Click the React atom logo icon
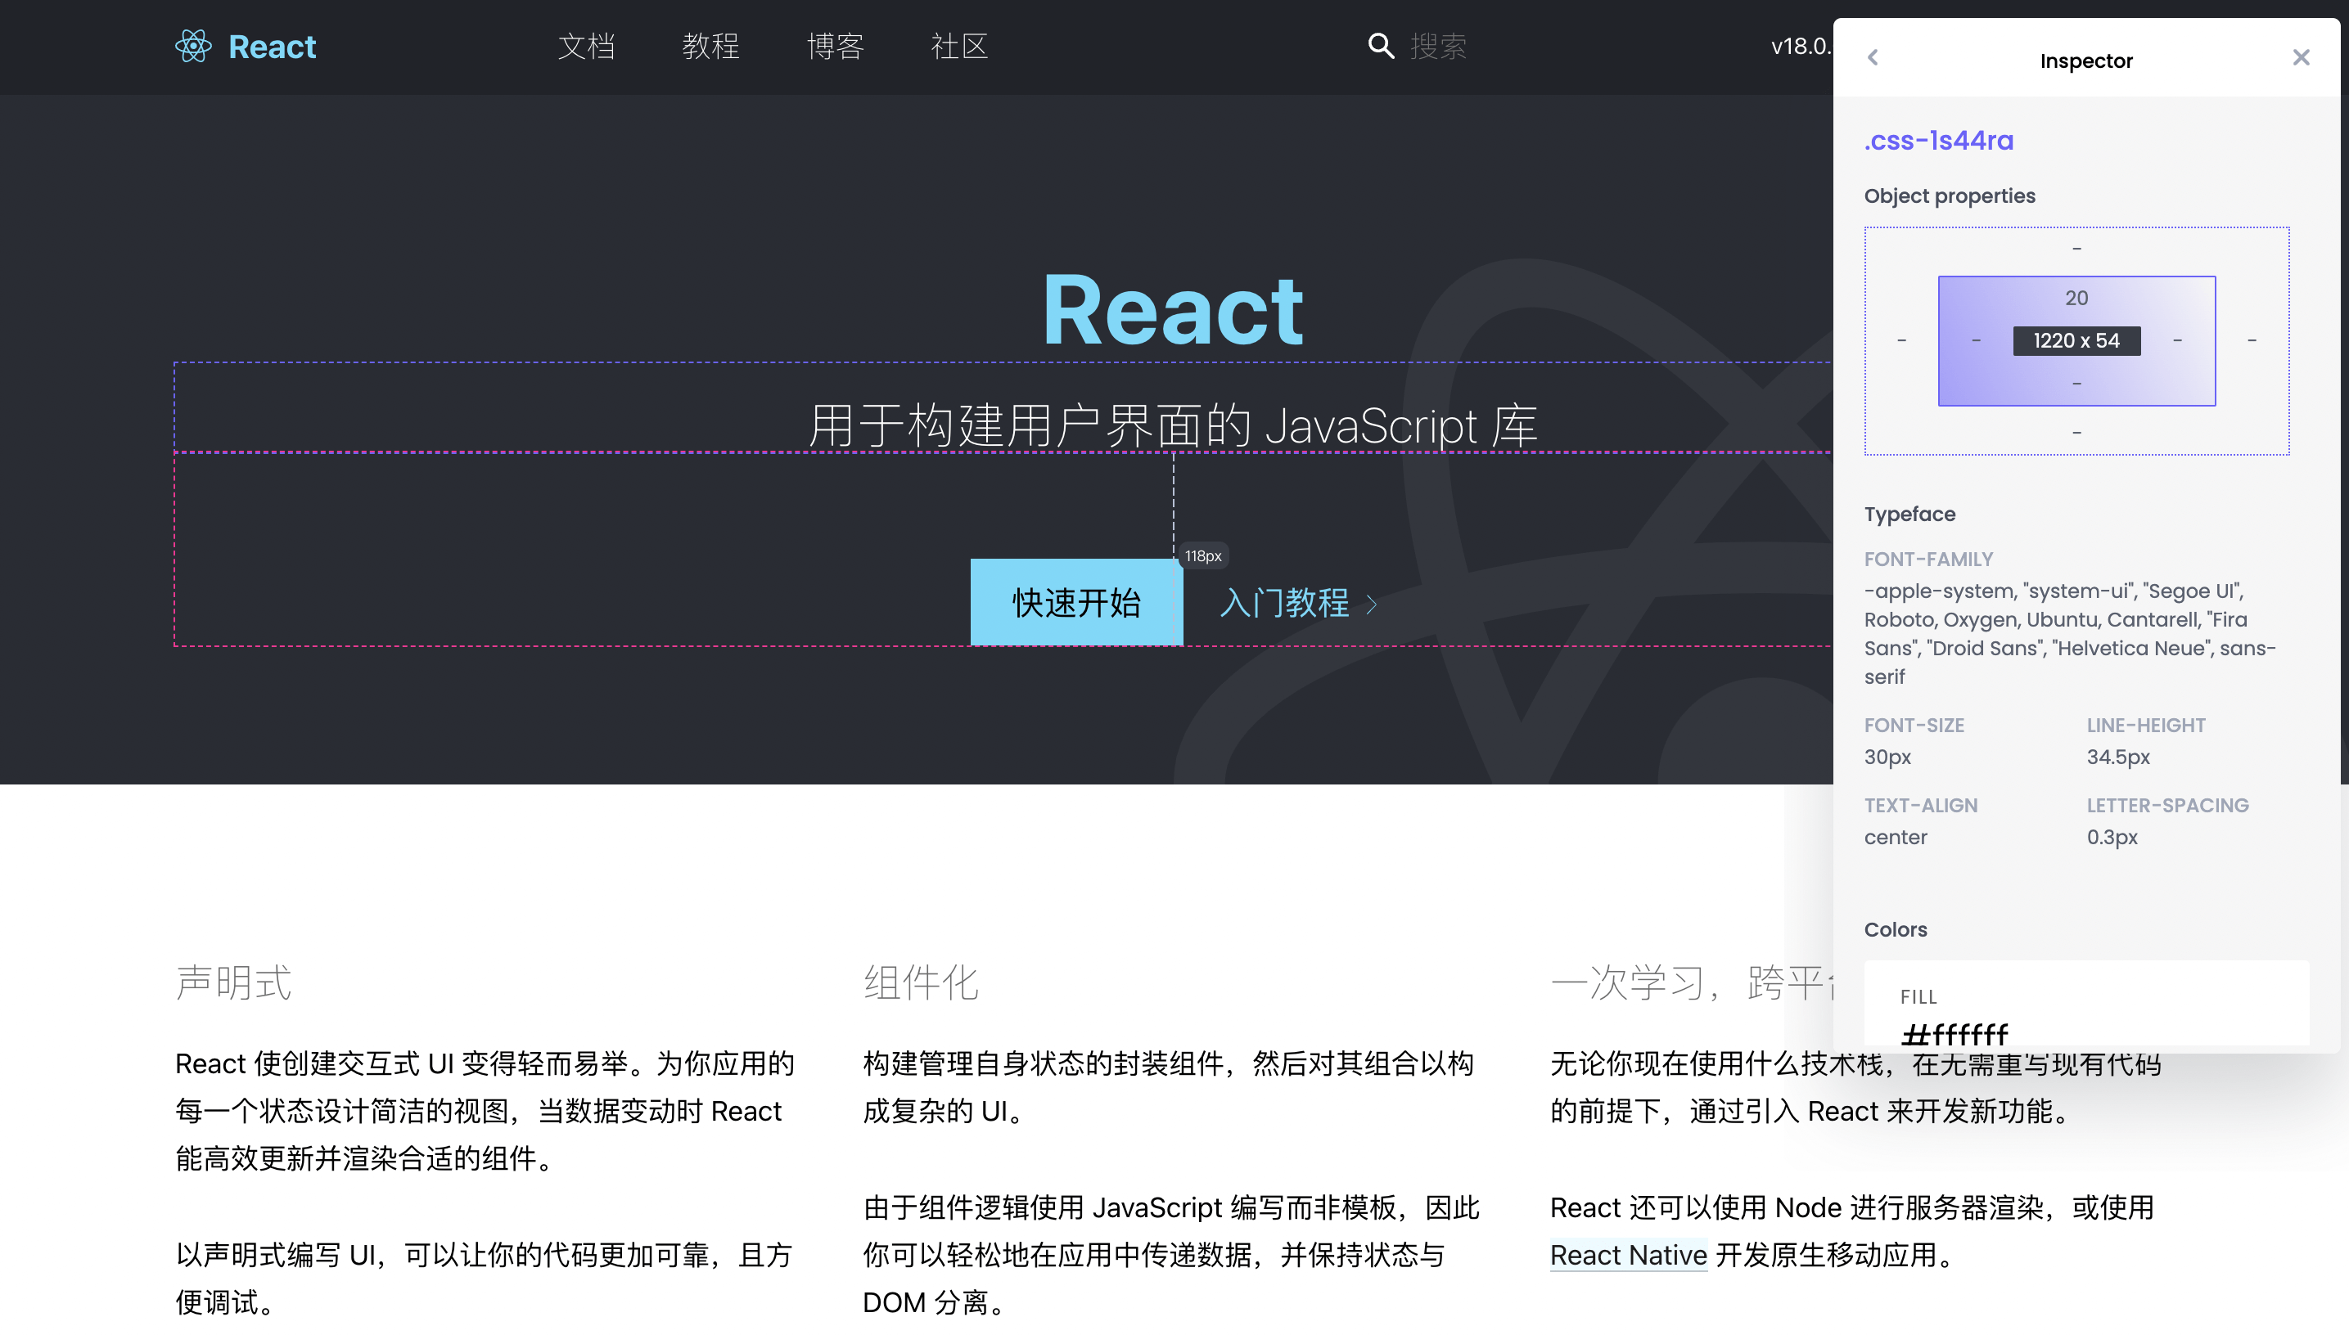 193,46
